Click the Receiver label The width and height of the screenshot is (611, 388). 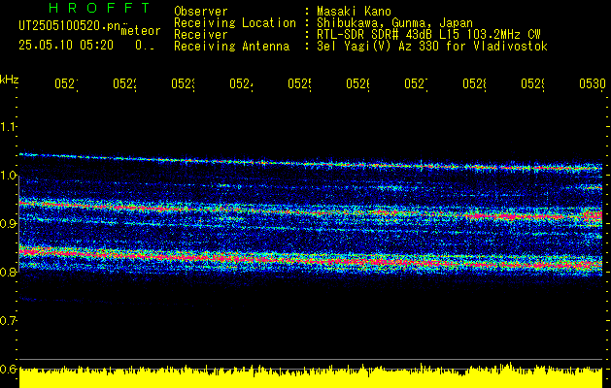click(201, 35)
